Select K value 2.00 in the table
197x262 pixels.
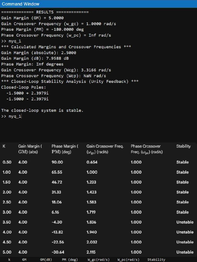(x=7, y=192)
